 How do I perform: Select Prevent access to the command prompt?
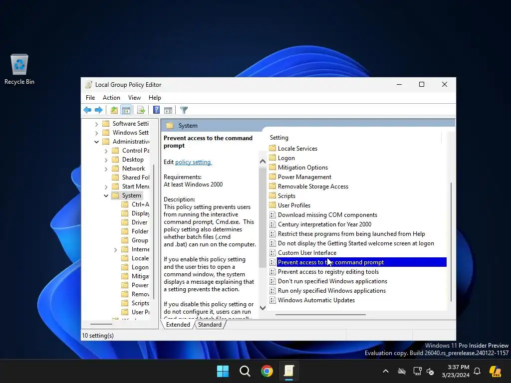[358, 262]
